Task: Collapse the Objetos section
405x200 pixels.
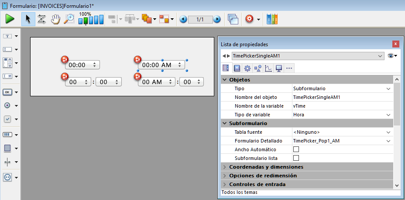Action: 225,80
